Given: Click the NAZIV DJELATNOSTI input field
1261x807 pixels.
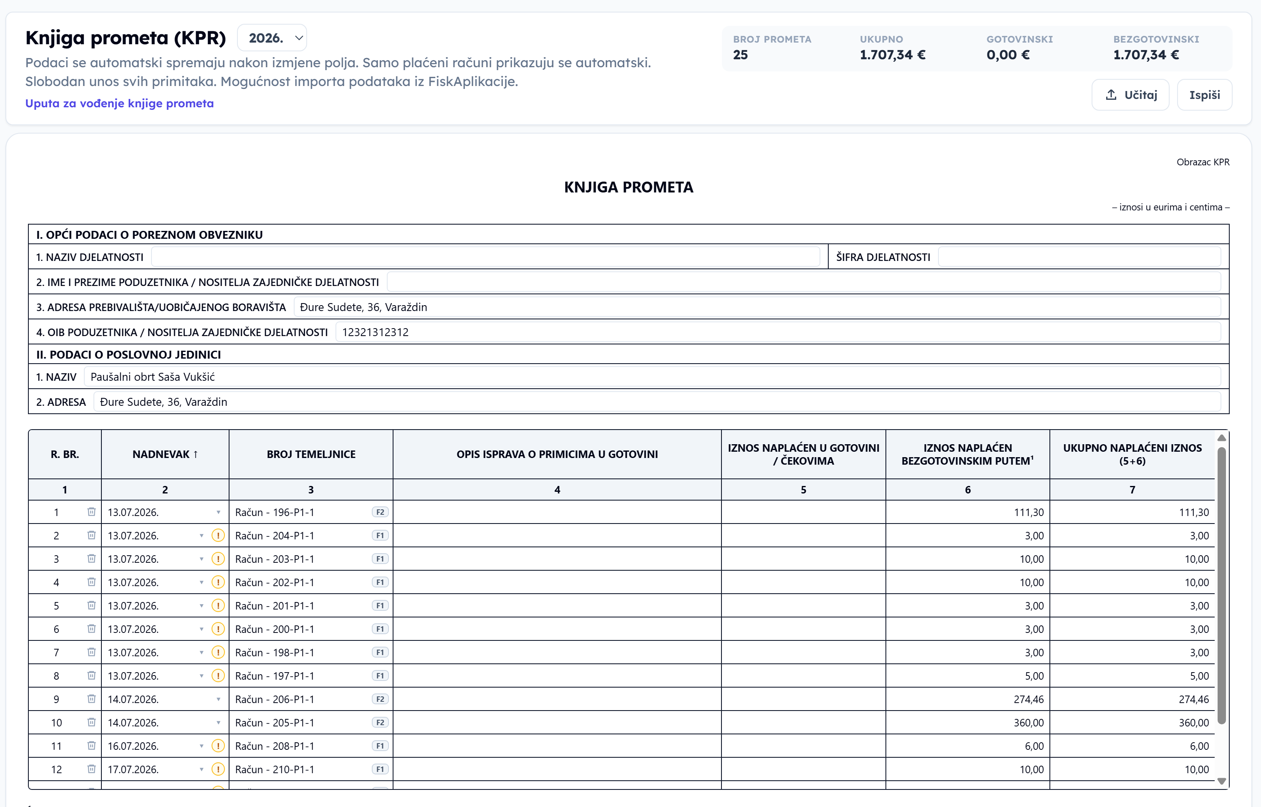Looking at the screenshot, I should pos(485,257).
